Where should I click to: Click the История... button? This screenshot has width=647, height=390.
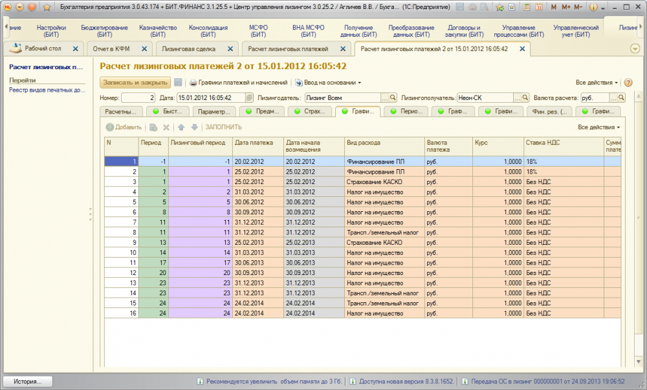[28, 382]
